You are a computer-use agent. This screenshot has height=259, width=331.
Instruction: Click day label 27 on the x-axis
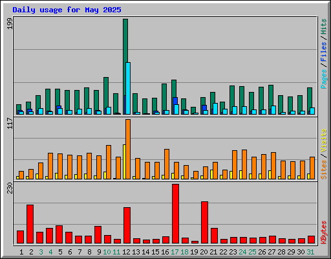pyautogui.click(x=272, y=252)
